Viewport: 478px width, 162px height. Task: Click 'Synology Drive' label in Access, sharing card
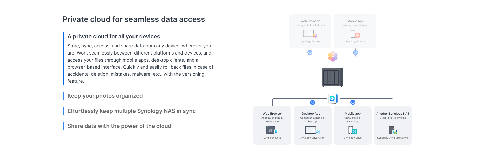pos(272,138)
